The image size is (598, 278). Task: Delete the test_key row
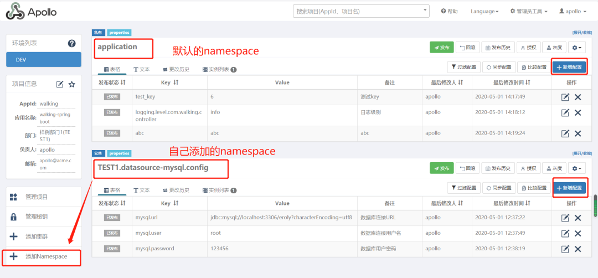click(x=578, y=97)
